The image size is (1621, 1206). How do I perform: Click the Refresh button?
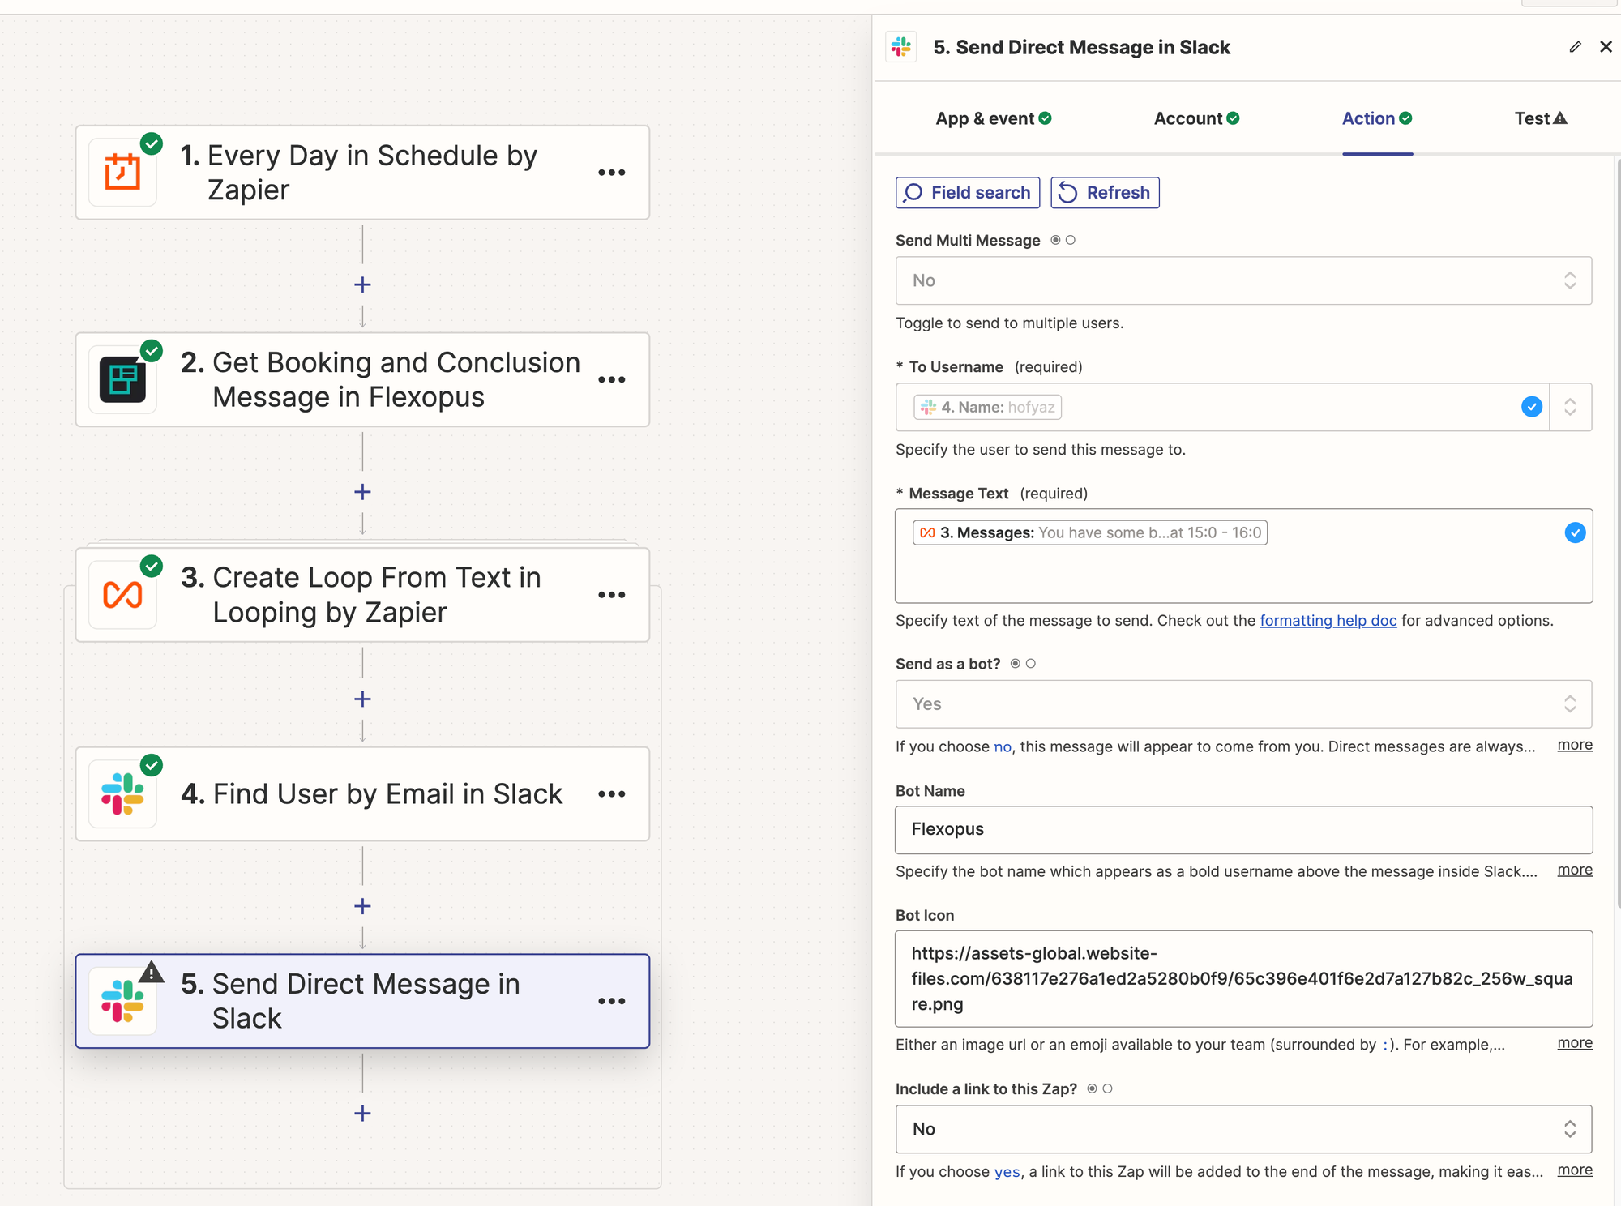coord(1105,193)
